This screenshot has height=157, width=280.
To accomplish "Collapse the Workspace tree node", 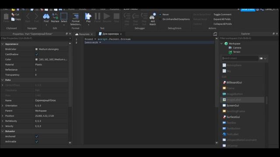I will [x=222, y=44].
